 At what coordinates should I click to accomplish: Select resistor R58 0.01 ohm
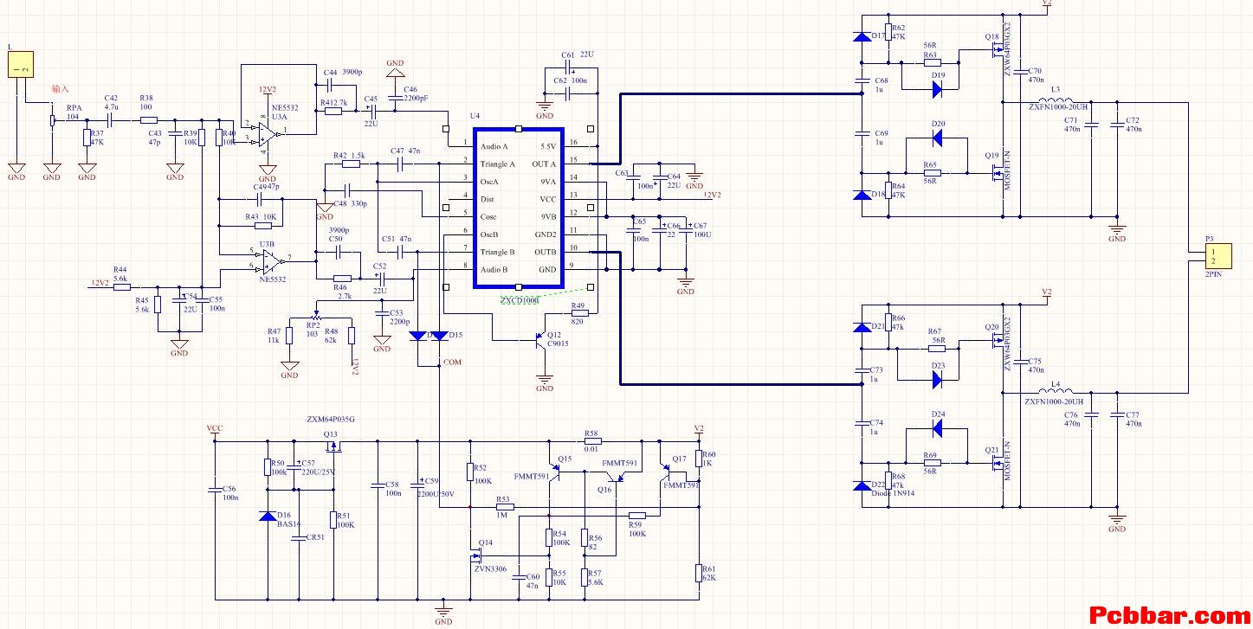point(591,440)
